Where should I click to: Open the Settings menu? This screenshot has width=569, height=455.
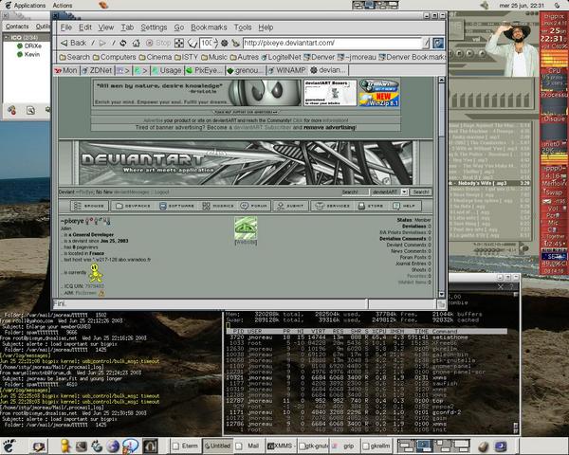(x=154, y=27)
